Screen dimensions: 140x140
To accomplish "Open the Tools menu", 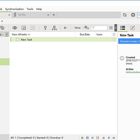I will [30, 9].
